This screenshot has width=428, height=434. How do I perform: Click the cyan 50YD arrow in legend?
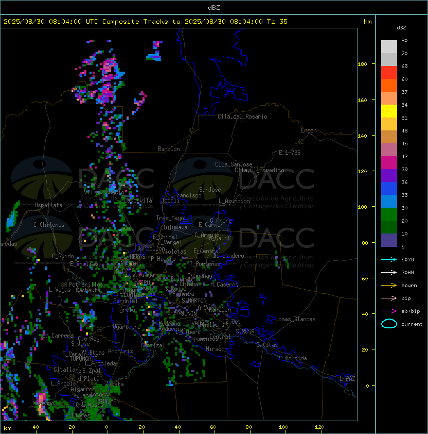tap(389, 259)
